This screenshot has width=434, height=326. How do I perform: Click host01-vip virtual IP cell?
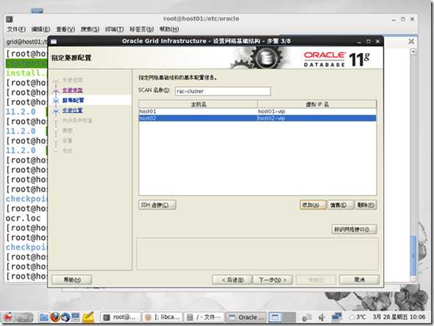[x=316, y=111]
